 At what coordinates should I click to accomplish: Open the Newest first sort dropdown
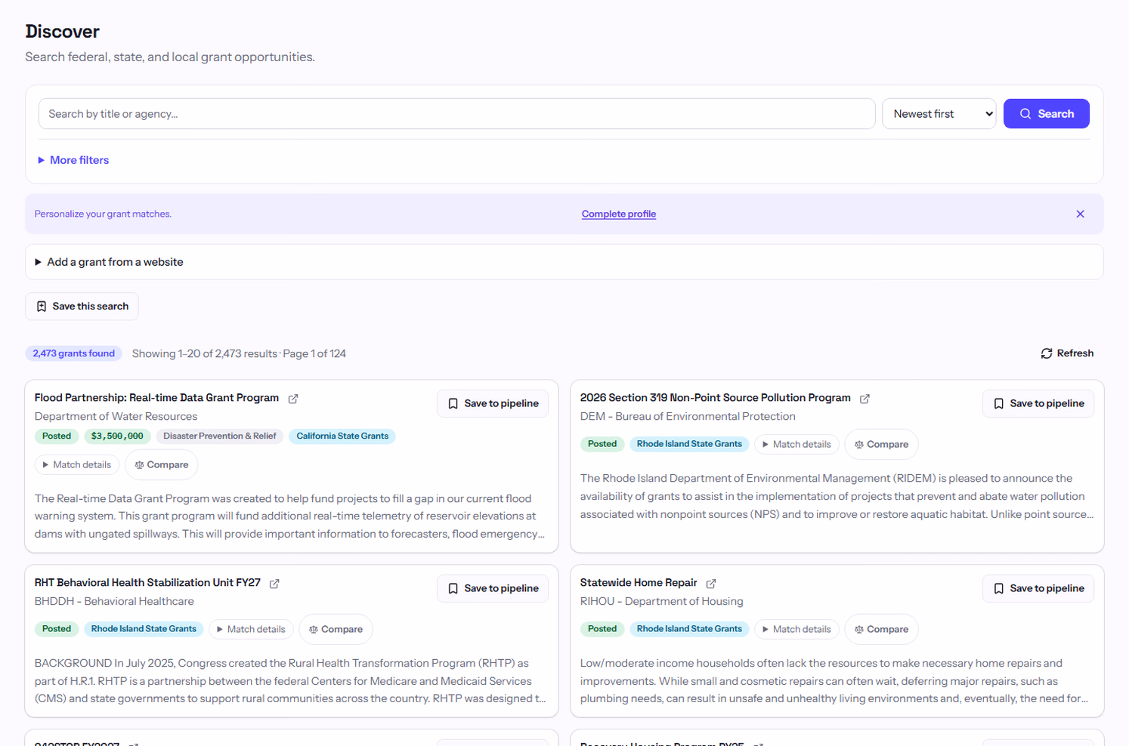(x=939, y=114)
